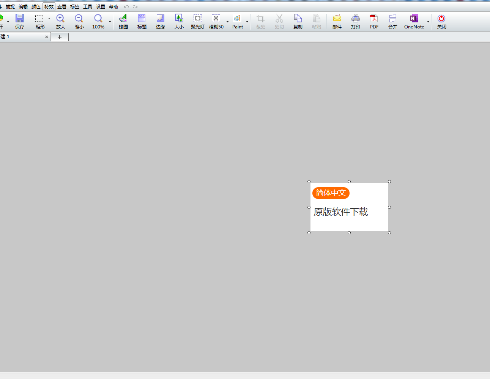The height and width of the screenshot is (379, 490).
Task: Zoom out with the 缩小 tool
Action: click(x=79, y=22)
